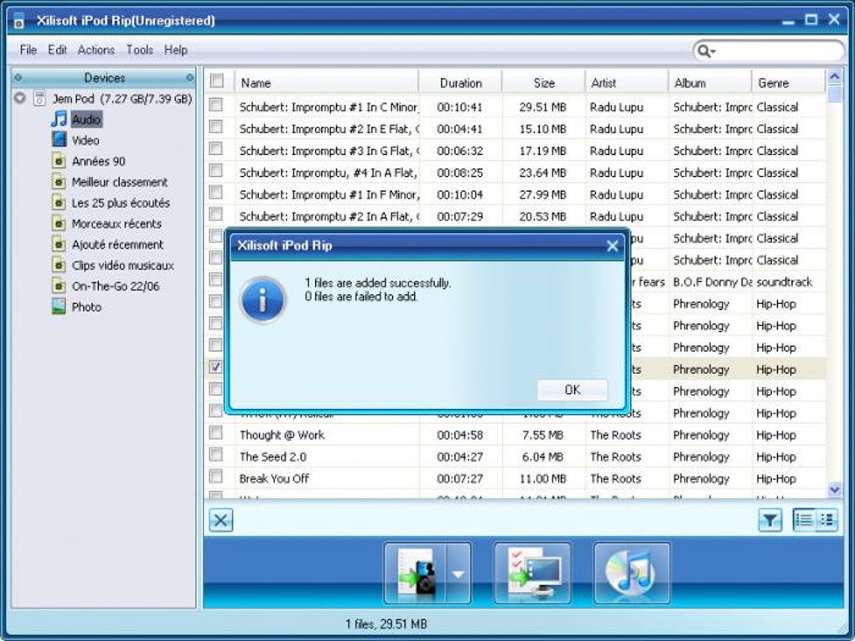
Task: Check the box next to Thought @ Work
Action: point(216,435)
